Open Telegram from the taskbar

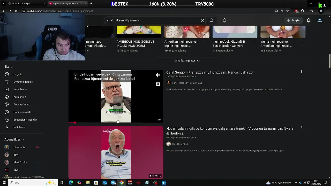pyautogui.click(x=113, y=183)
